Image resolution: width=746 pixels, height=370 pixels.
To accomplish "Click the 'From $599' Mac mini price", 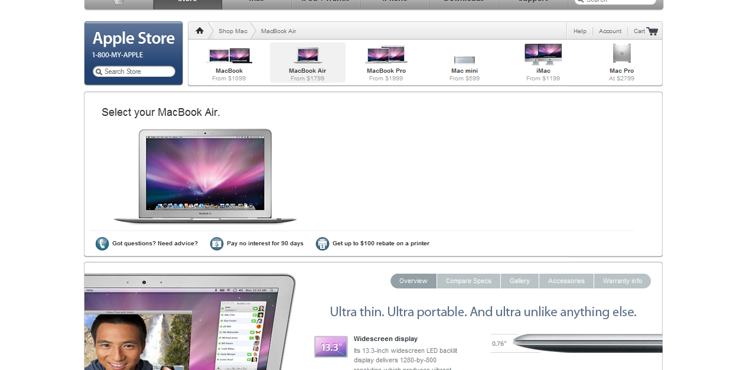I will 464,79.
